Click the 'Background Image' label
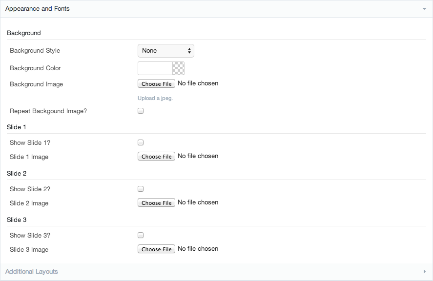The width and height of the screenshot is (433, 281). pos(37,84)
